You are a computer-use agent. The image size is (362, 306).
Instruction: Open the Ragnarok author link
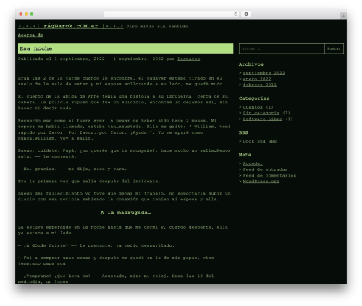(189, 59)
